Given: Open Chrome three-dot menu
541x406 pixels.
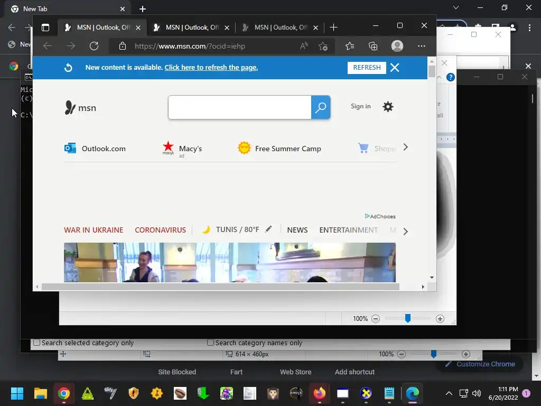Looking at the screenshot, I should click(x=529, y=27).
